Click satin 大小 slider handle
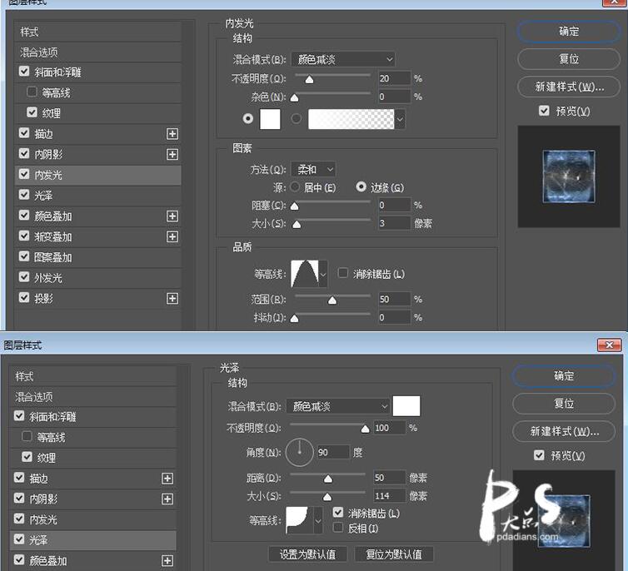 327,498
